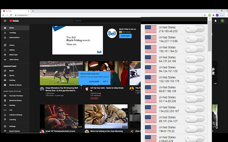Click the green VPN extension icon
The height and width of the screenshot is (142, 228).
click(209, 15)
